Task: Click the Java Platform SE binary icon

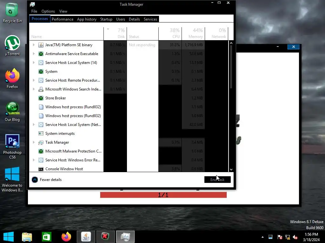Action: click(41, 45)
